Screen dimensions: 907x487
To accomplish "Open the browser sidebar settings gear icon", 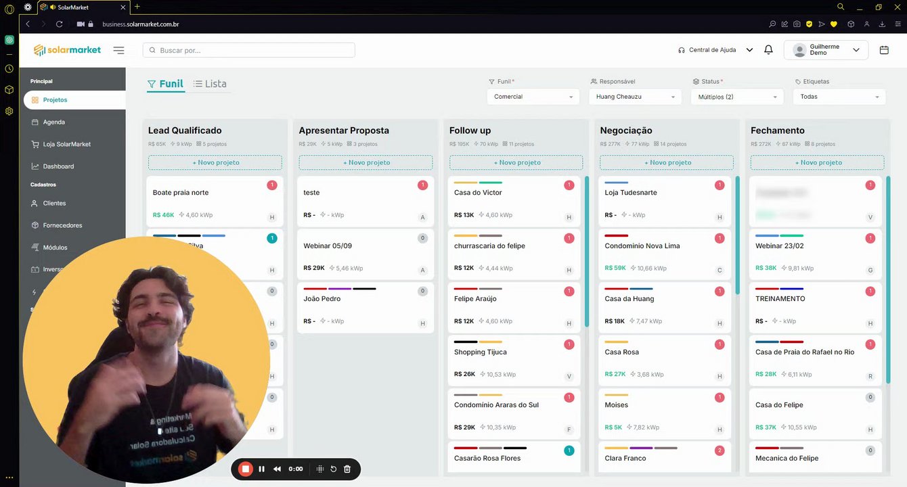I will pyautogui.click(x=9, y=111).
